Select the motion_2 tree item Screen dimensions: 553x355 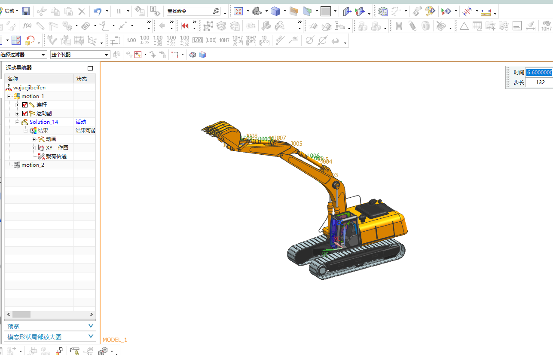(33, 165)
